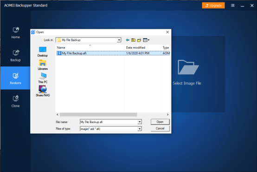
Task: Jump to Desktop in places bar
Action: click(43, 52)
